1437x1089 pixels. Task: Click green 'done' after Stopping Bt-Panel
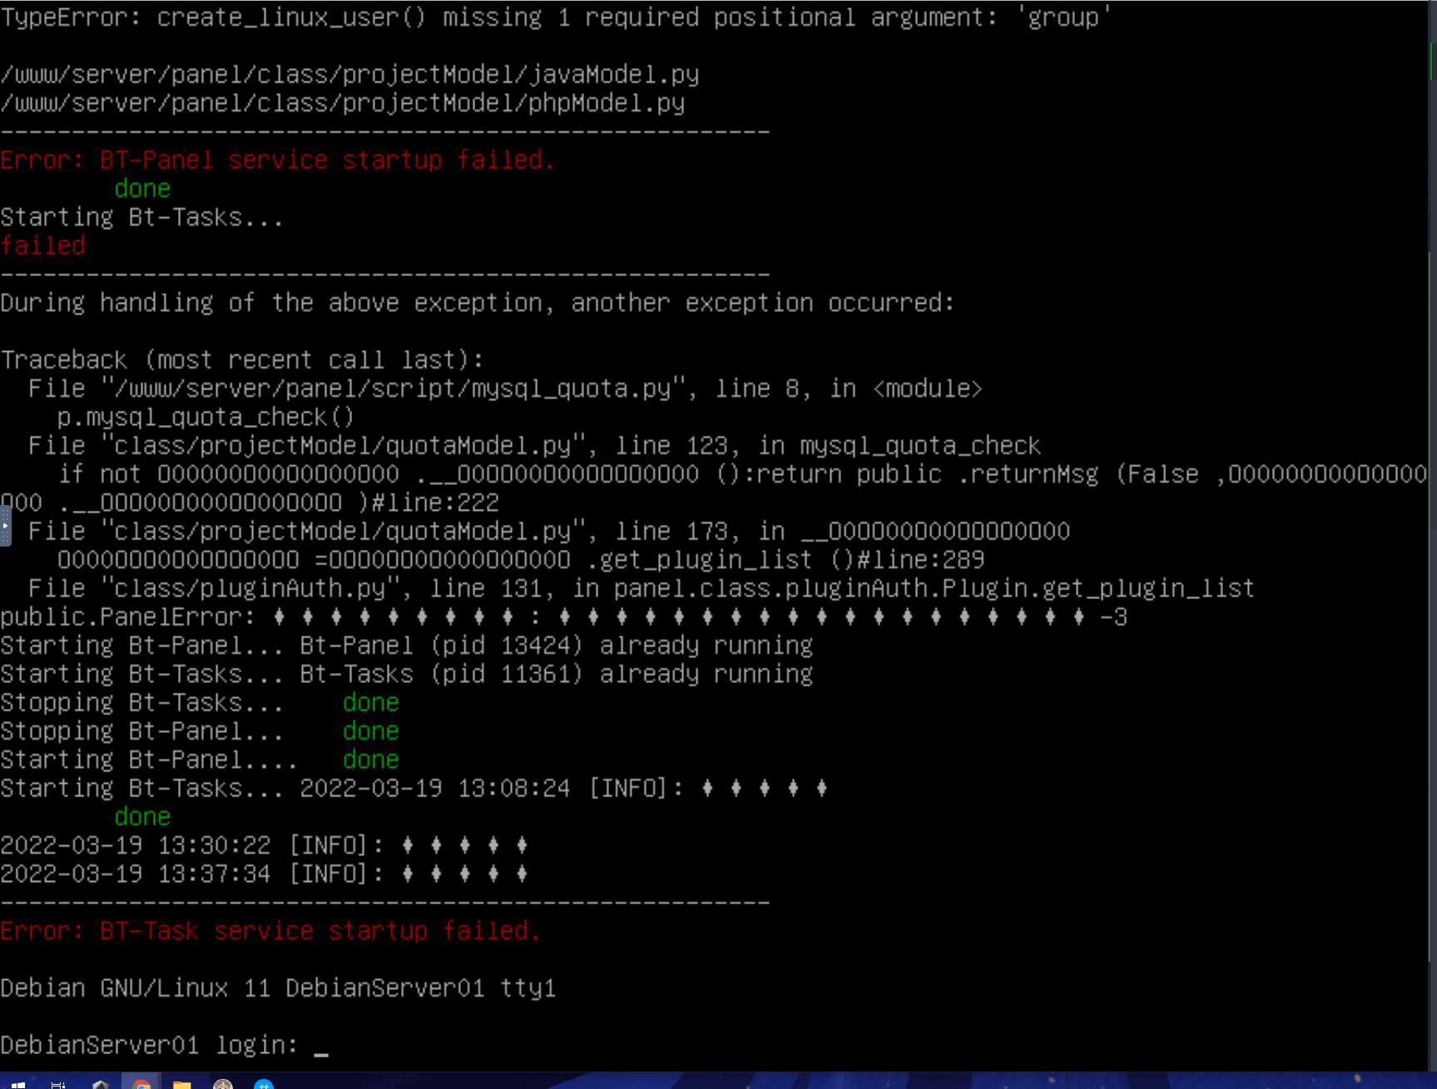(x=371, y=731)
